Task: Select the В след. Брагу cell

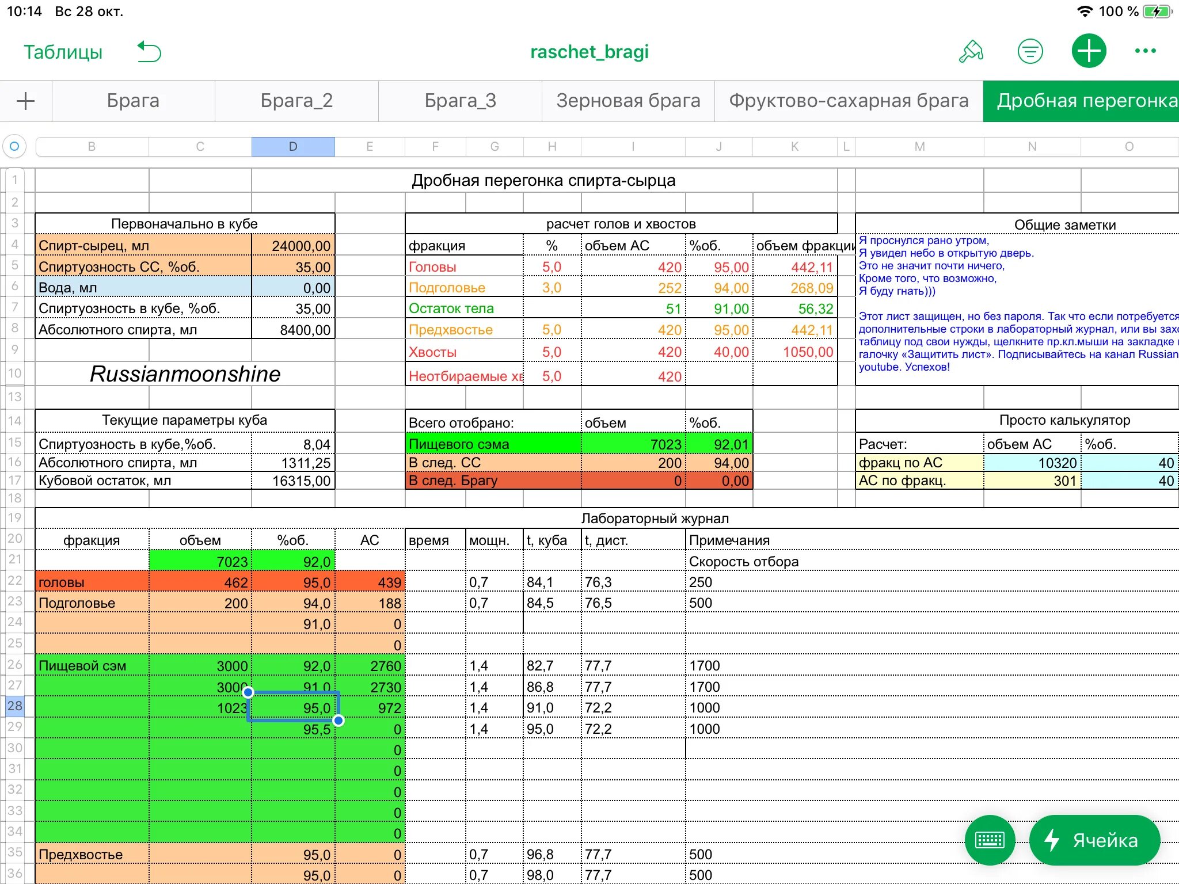Action: [x=493, y=481]
